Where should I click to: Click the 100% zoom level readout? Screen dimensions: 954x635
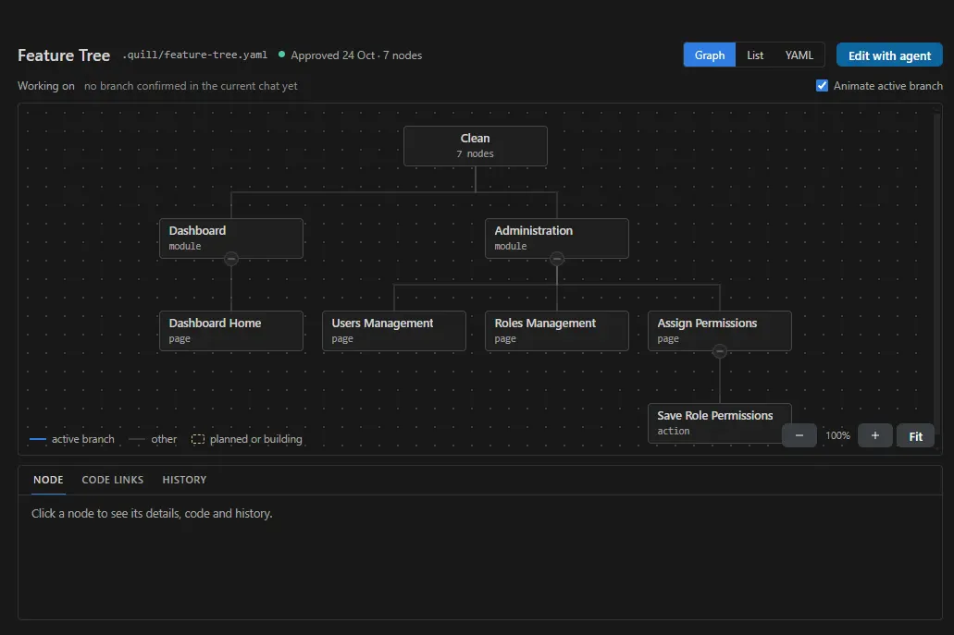[837, 435]
